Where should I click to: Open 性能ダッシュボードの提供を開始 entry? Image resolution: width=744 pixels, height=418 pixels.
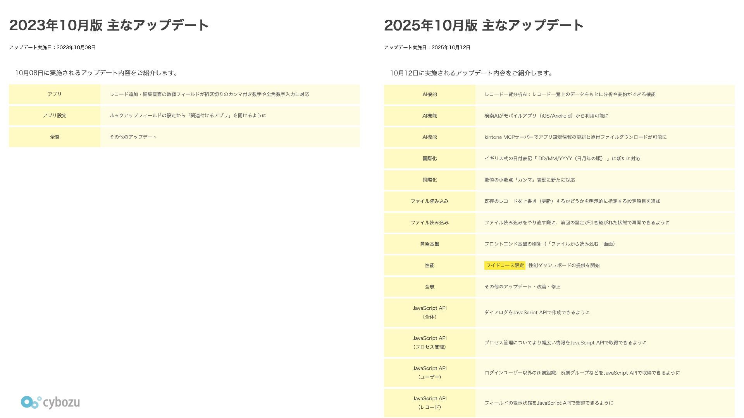[x=564, y=266]
